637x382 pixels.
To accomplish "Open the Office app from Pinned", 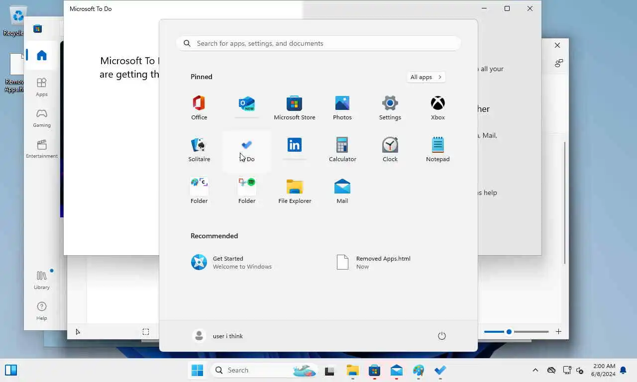I will click(x=199, y=108).
